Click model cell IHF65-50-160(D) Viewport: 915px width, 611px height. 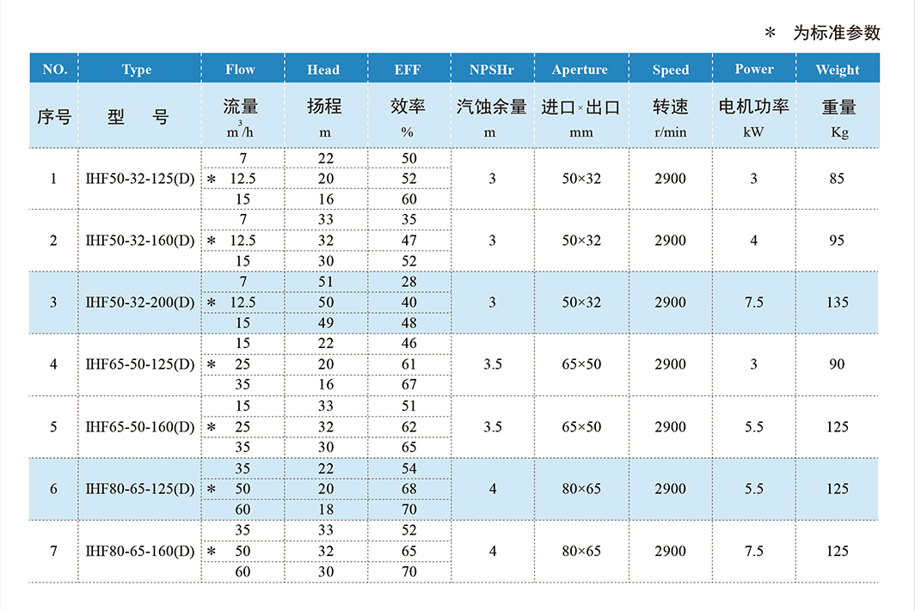point(140,427)
